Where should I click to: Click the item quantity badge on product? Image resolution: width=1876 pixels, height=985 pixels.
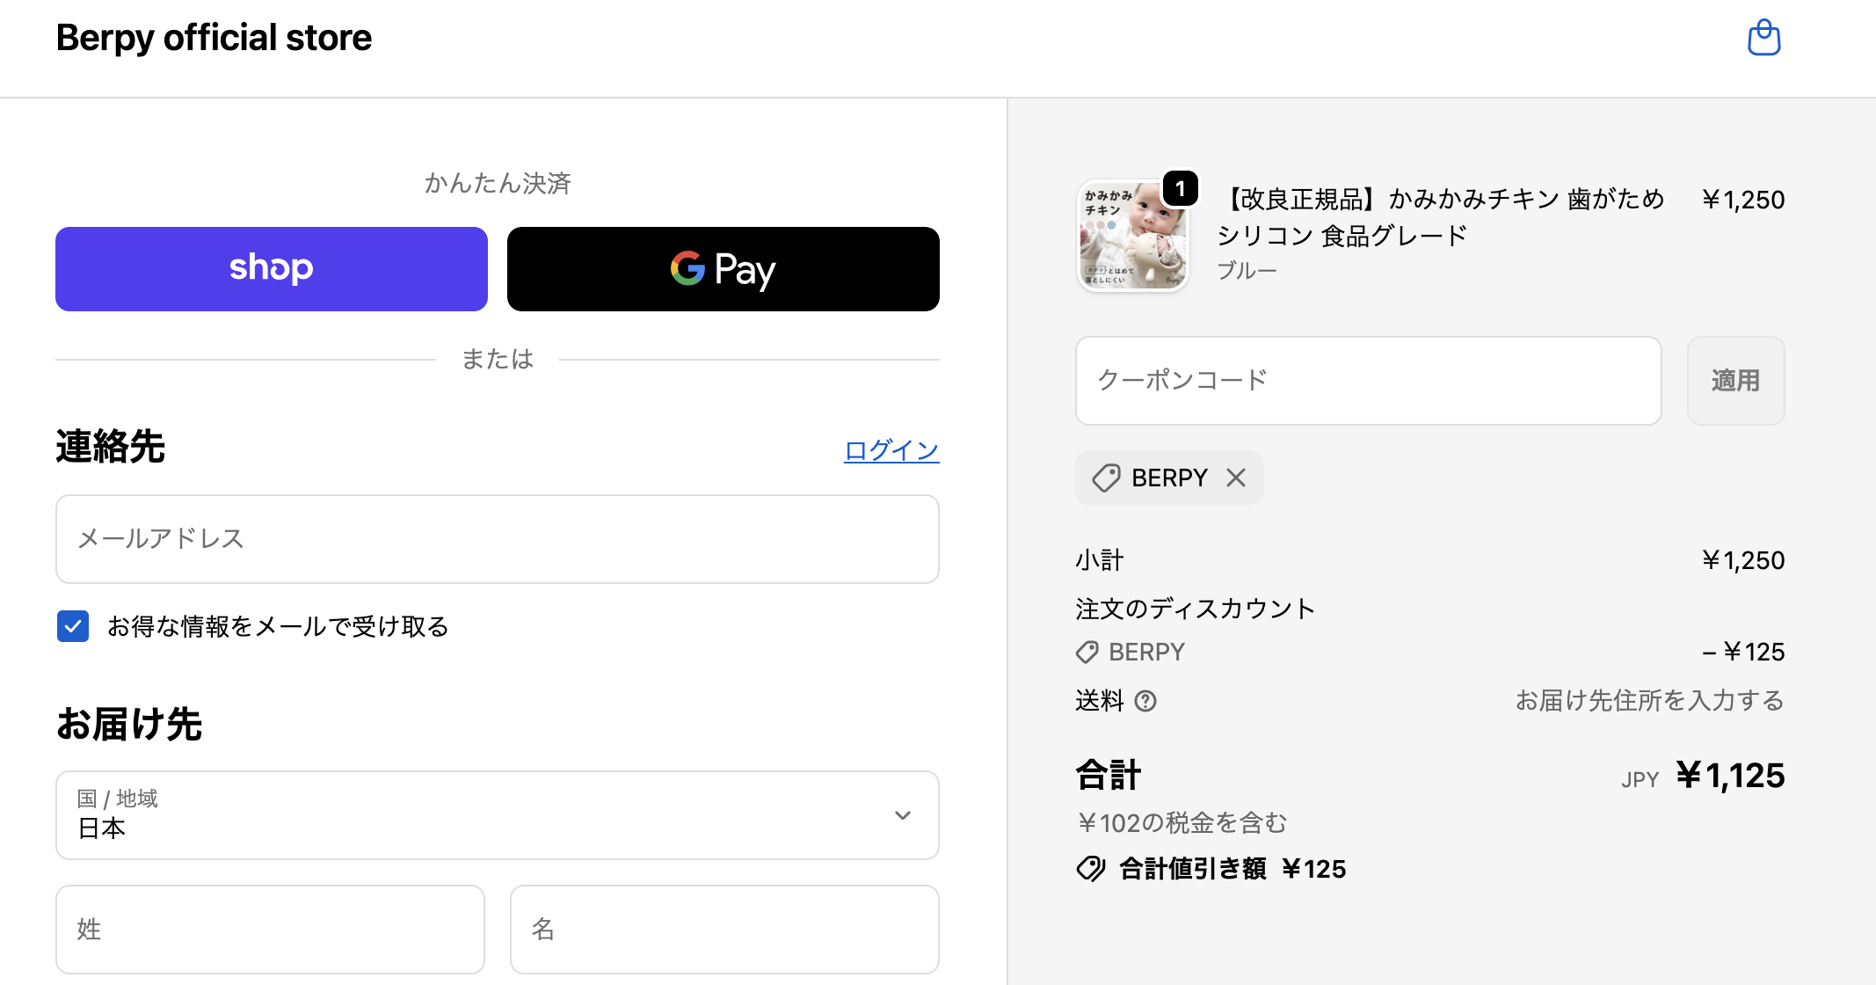click(1180, 188)
